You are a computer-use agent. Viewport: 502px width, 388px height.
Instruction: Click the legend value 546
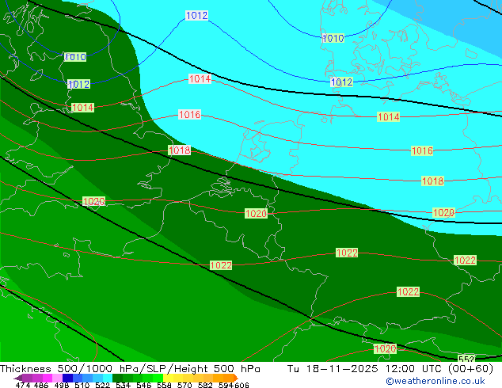click(144, 385)
